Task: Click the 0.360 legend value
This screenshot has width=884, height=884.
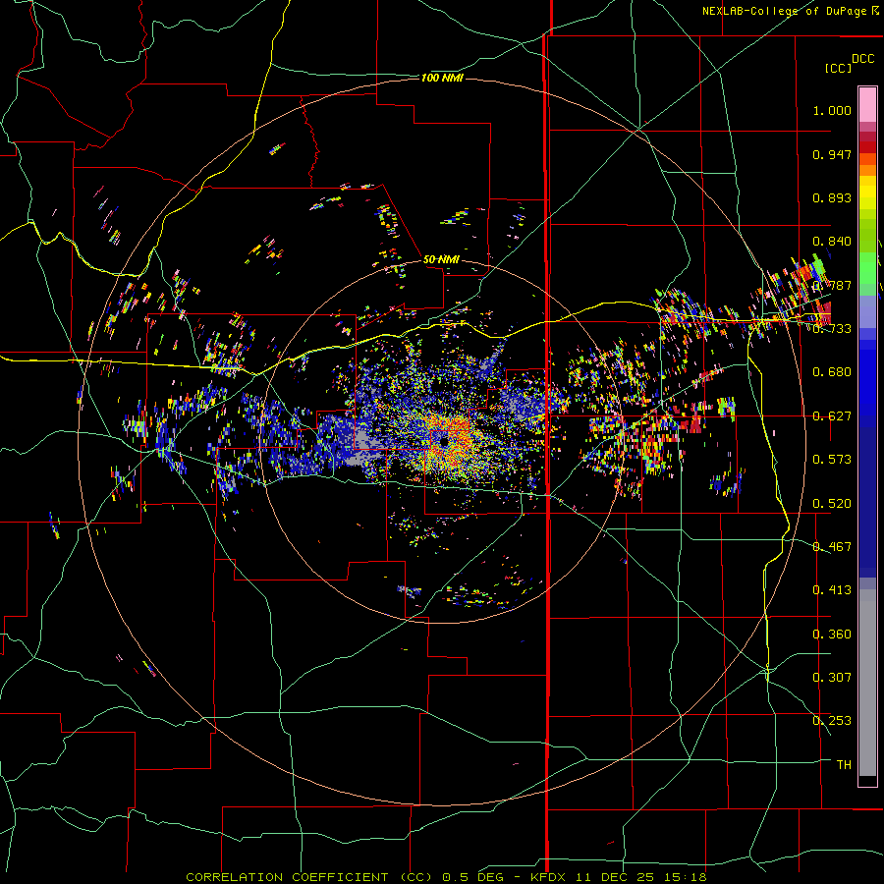Action: tap(832, 635)
